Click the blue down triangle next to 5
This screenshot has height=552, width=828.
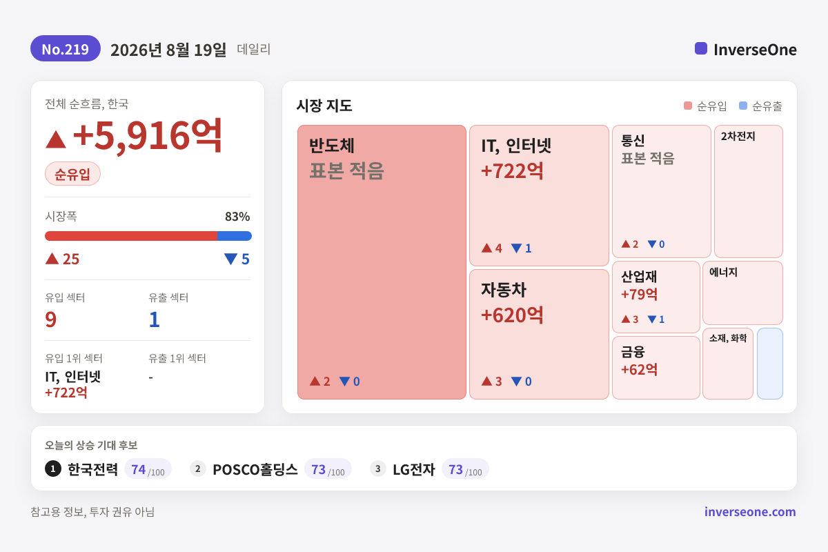tap(230, 259)
